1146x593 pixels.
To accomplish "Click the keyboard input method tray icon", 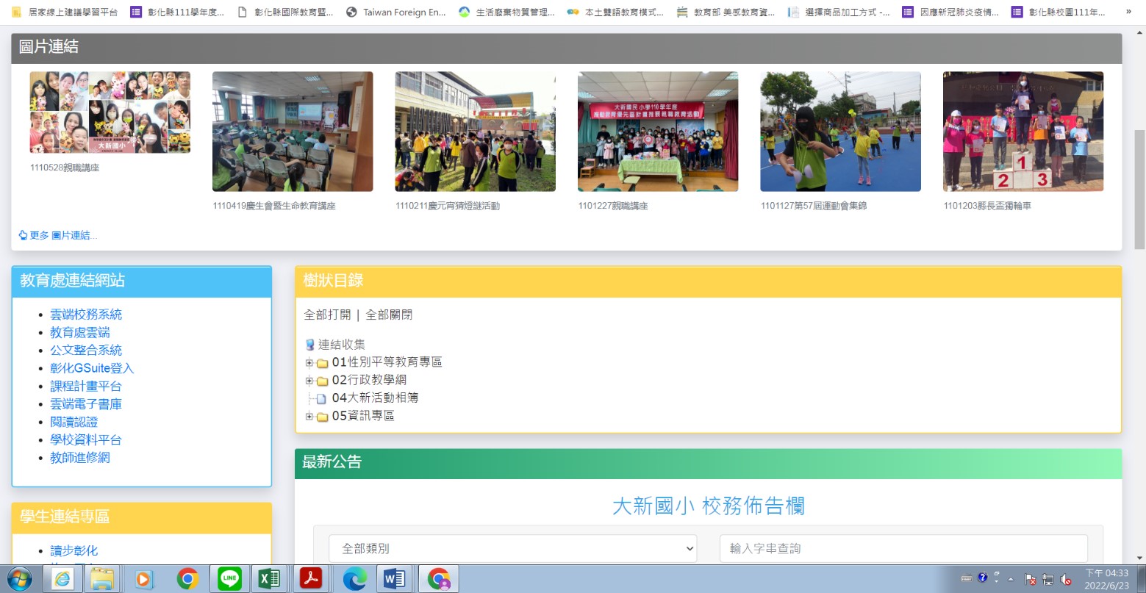I will tap(967, 578).
